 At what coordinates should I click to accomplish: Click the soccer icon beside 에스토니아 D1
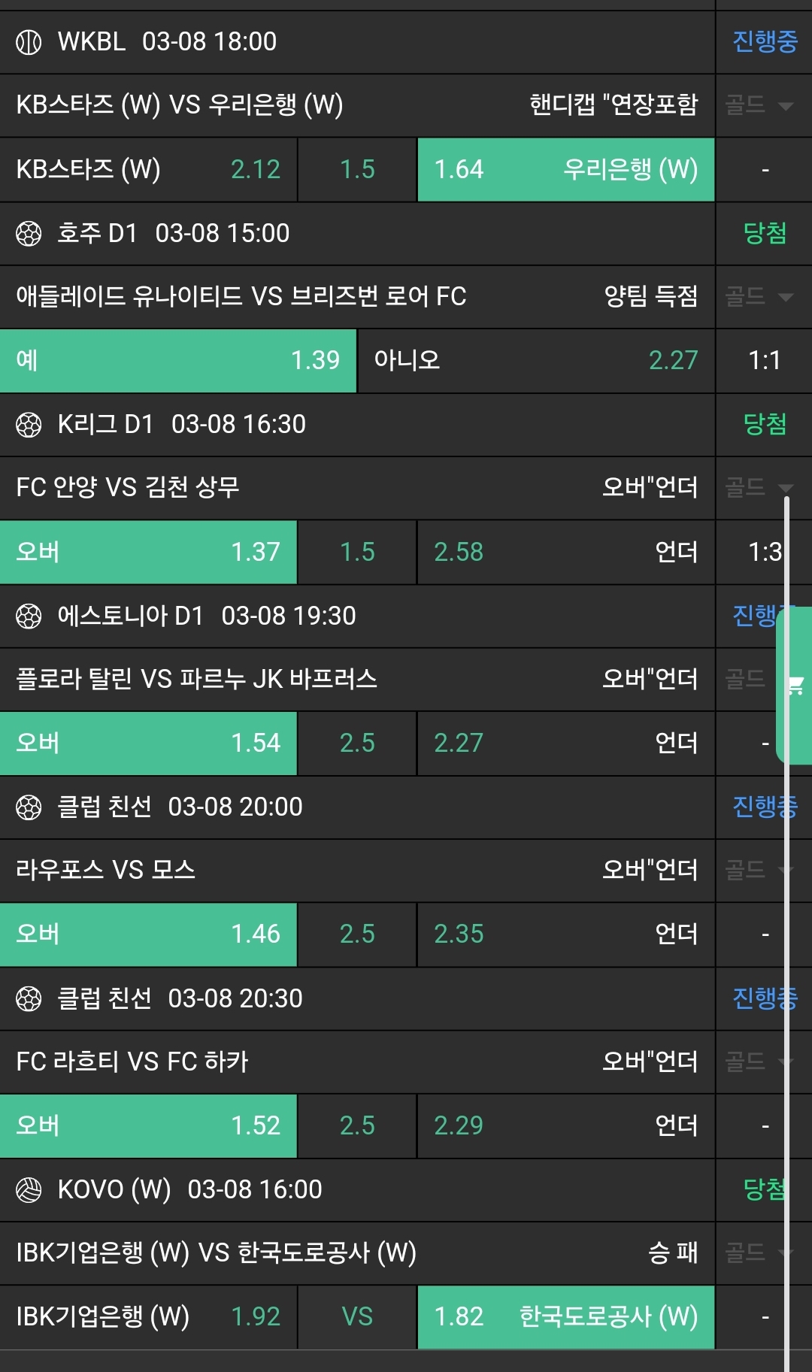pos(29,616)
